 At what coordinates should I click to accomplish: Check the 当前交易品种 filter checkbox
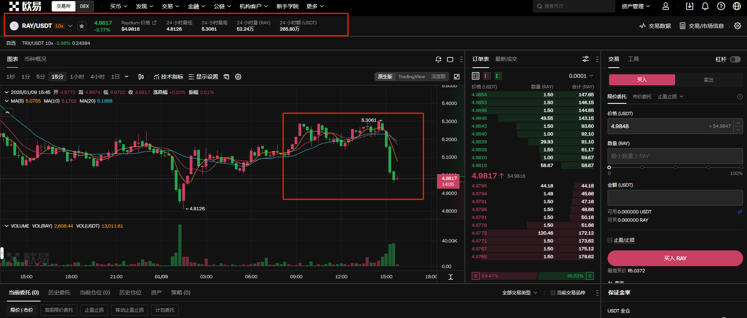point(553,293)
